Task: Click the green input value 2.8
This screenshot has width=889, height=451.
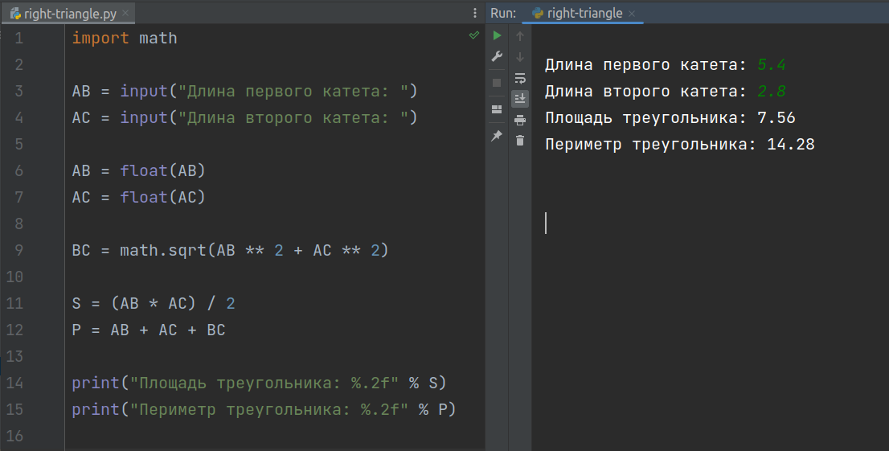Action: 772,92
